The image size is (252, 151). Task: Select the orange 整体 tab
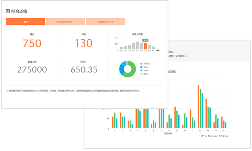tap(26, 21)
